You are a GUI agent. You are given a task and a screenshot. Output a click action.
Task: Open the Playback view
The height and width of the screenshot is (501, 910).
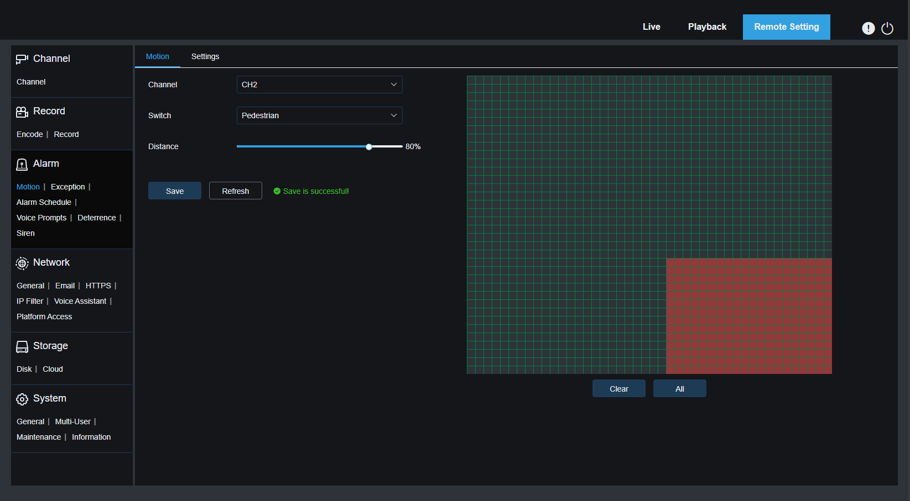[707, 27]
